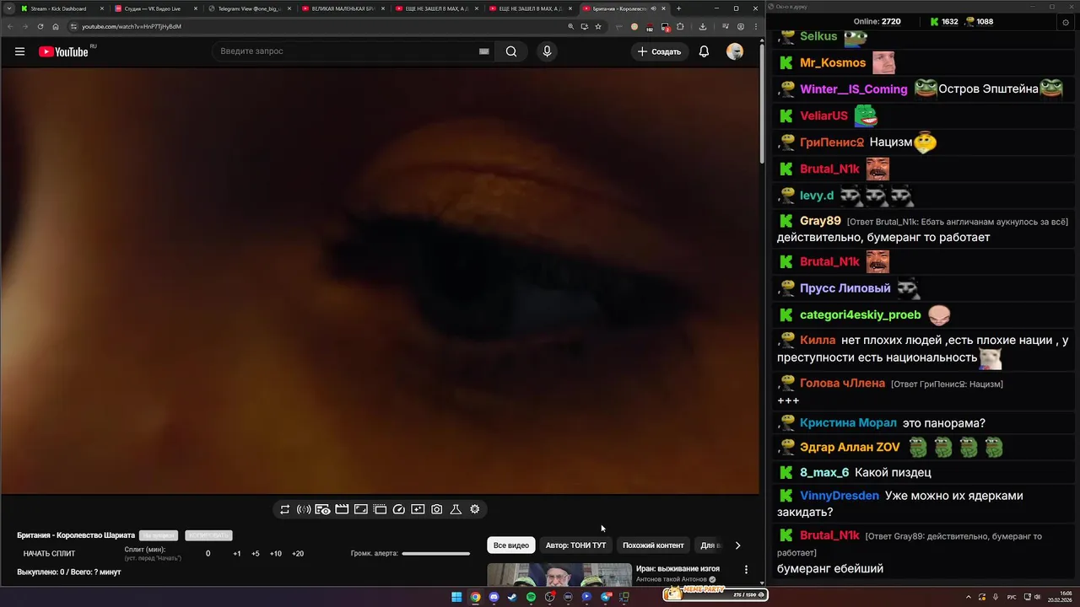Screen dimensions: 1080x607
Task: Open the YouTube account avatar menu
Action: pos(735,51)
